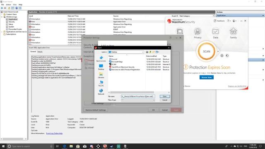Expand the File name combo box arrow
Image resolution: width=265 pixels, height=149 pixels.
coord(154,96)
